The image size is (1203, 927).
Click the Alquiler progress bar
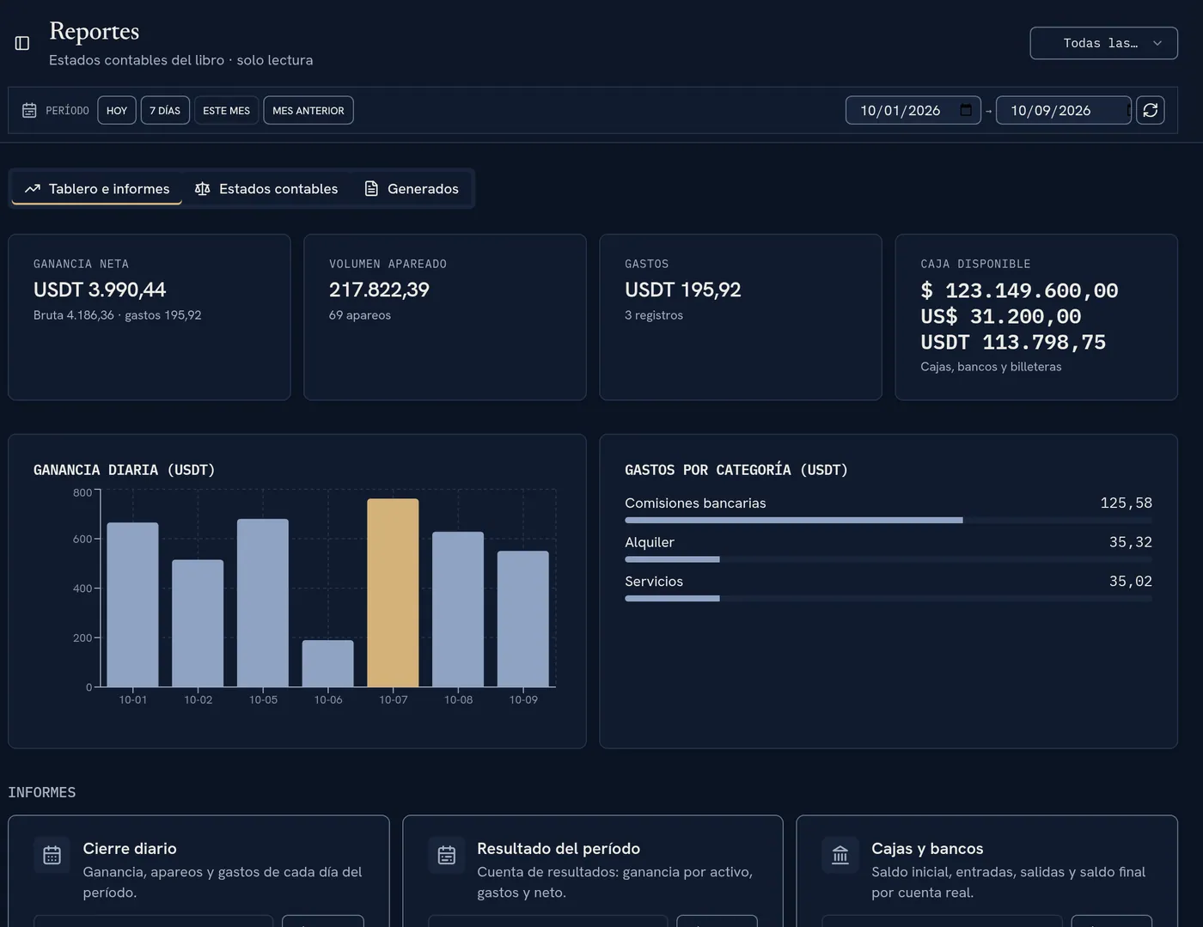[x=889, y=559]
